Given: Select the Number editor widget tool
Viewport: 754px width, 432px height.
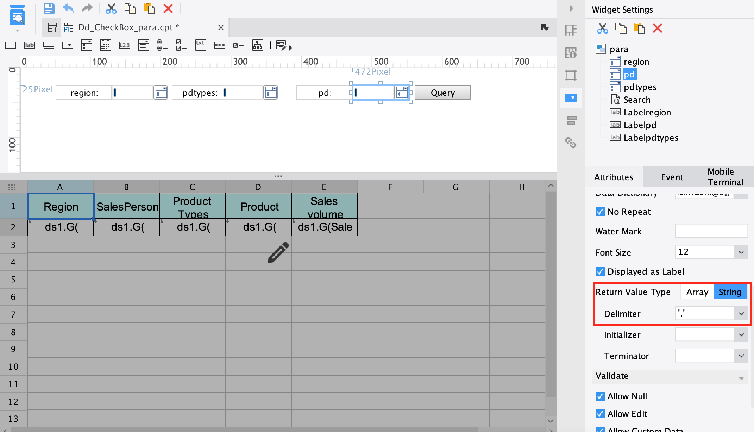Looking at the screenshot, I should [124, 45].
